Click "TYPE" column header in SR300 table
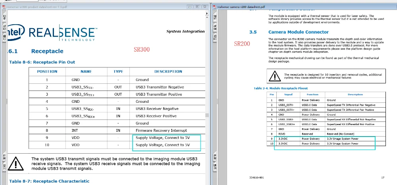The width and height of the screenshot is (397, 185). click(x=118, y=71)
